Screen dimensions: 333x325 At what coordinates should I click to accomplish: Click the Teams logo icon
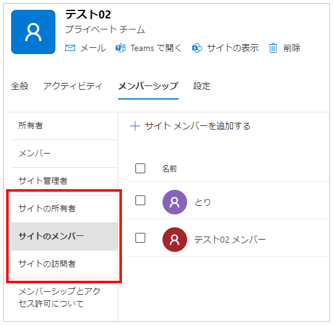click(121, 48)
